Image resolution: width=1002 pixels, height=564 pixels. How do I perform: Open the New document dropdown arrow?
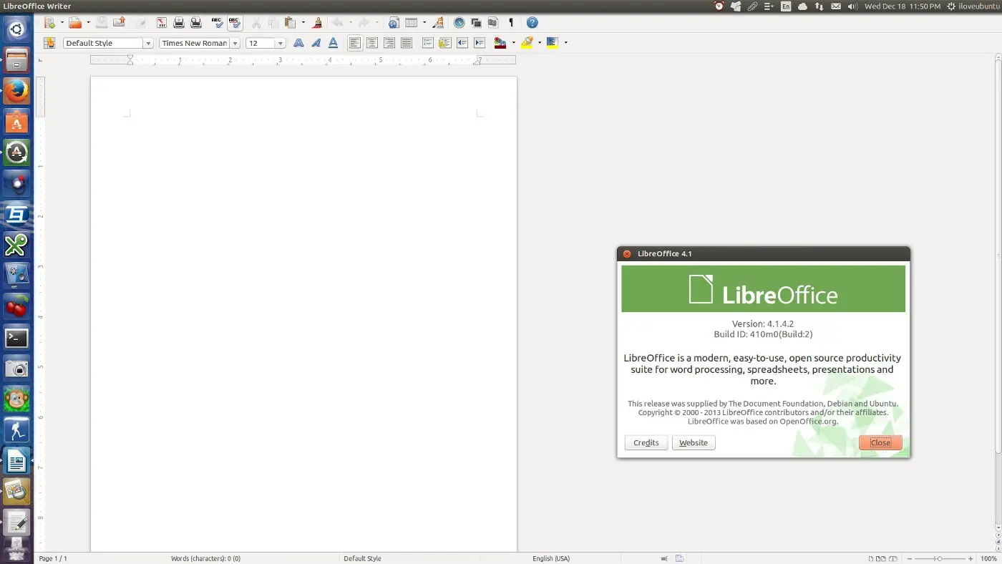tap(62, 23)
